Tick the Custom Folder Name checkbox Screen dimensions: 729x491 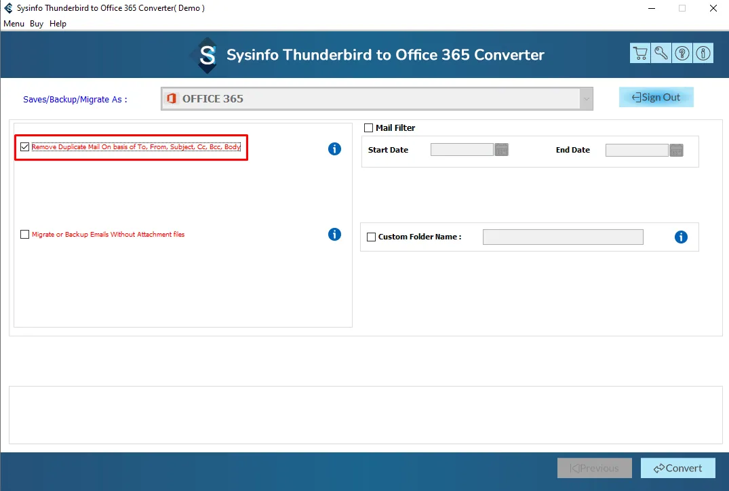pos(371,237)
